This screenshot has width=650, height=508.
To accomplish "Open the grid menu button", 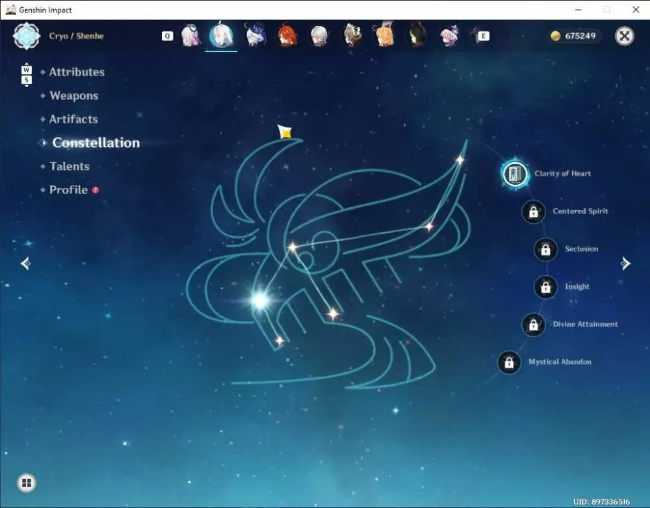I will [x=27, y=483].
